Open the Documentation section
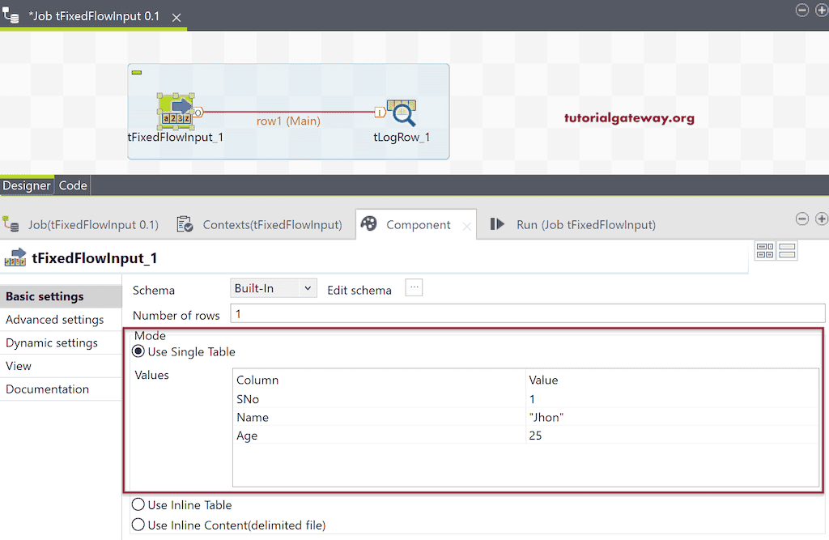Image resolution: width=829 pixels, height=540 pixels. coord(61,389)
